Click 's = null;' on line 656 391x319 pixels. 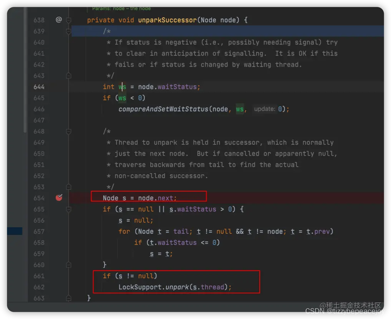coord(136,221)
